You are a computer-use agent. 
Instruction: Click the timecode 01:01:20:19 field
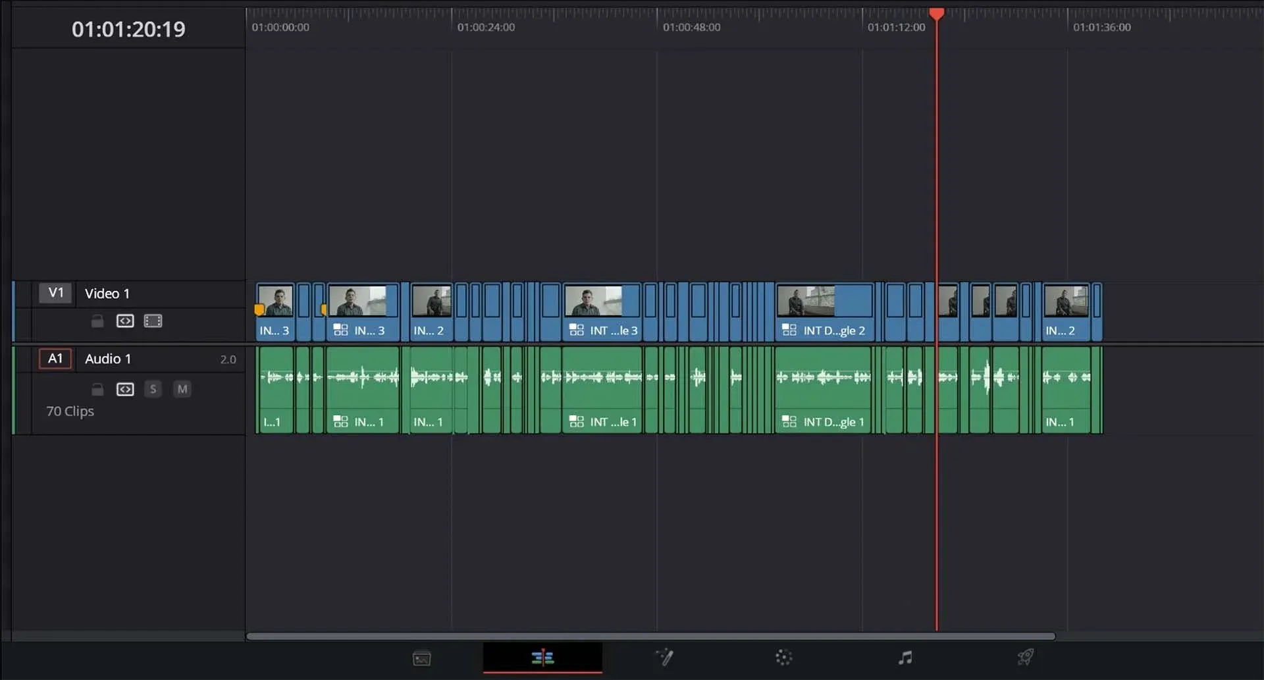tap(128, 29)
